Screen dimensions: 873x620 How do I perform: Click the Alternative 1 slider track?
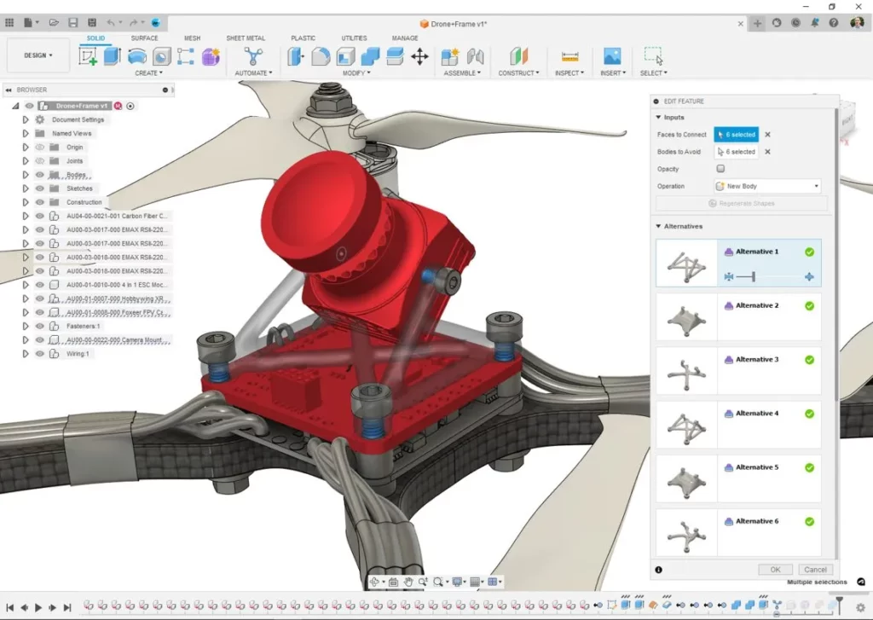point(746,277)
